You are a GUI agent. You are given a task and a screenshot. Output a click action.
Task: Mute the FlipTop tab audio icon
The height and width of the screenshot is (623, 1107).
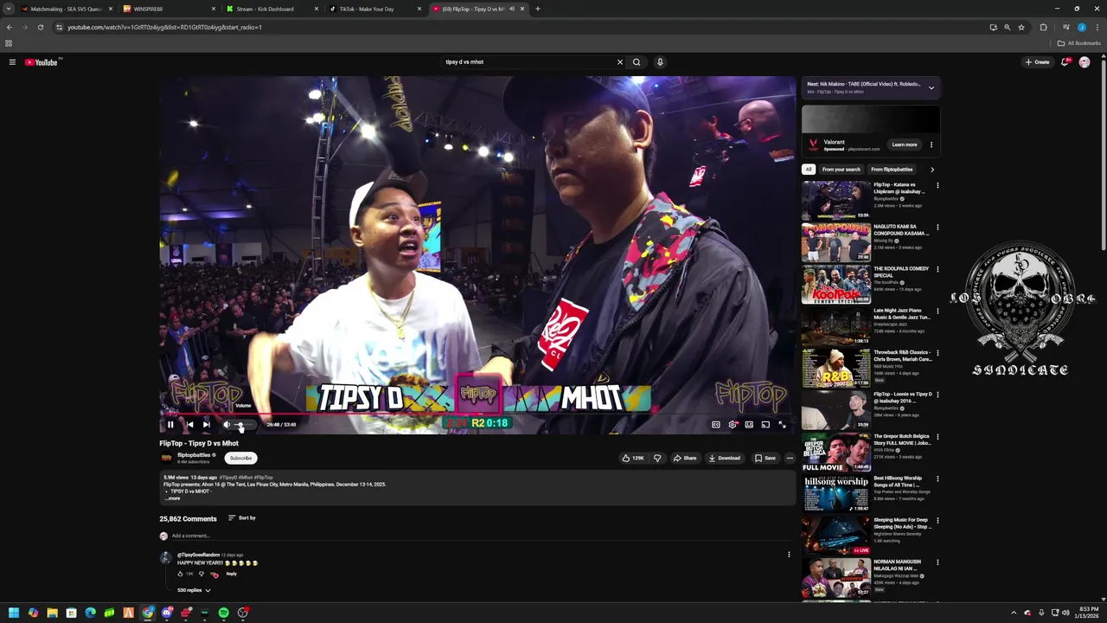(x=512, y=9)
